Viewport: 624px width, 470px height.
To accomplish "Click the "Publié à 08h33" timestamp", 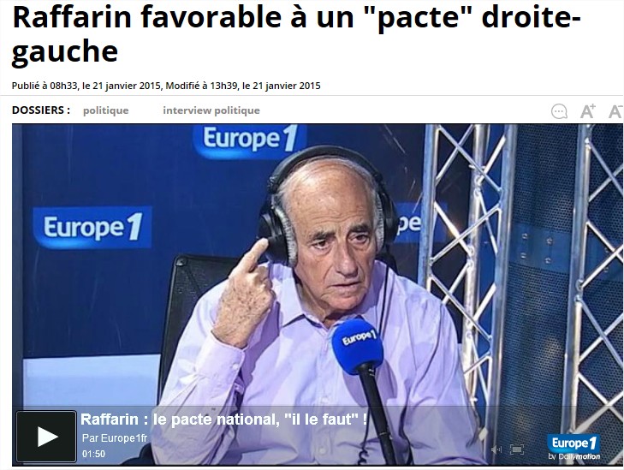I will pyautogui.click(x=45, y=86).
